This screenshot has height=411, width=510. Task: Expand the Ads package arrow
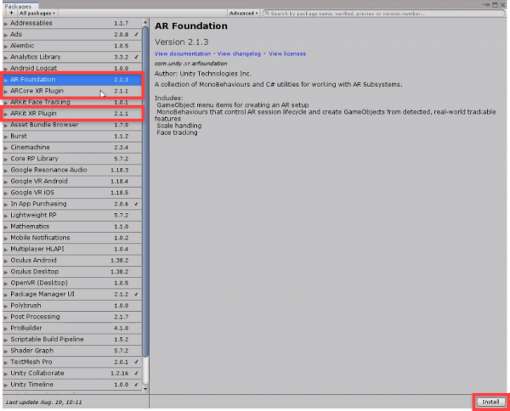click(x=6, y=35)
